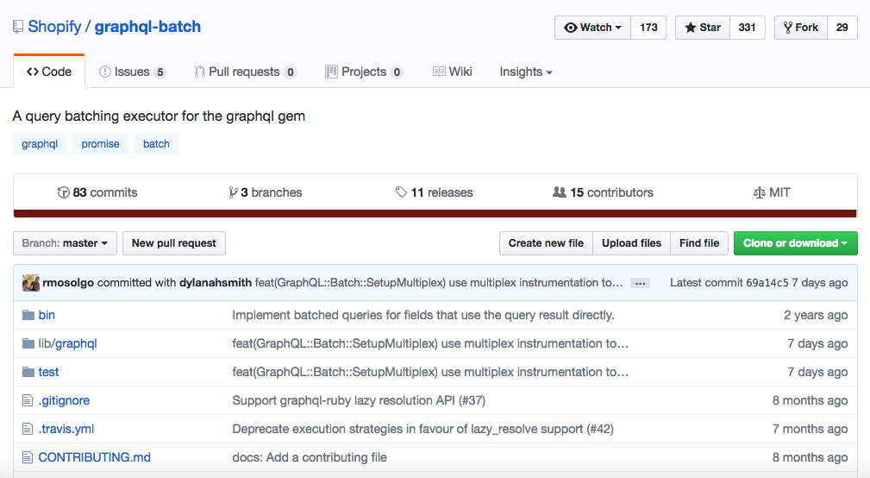Switch to the Issues tab
The width and height of the screenshot is (870, 478).
coord(132,72)
